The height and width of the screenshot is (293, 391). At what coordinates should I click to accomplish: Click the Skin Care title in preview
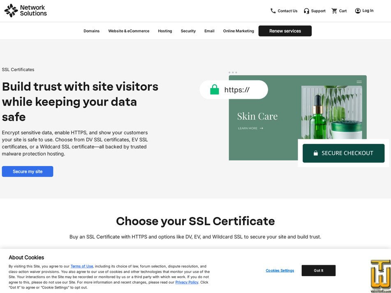[x=257, y=116]
